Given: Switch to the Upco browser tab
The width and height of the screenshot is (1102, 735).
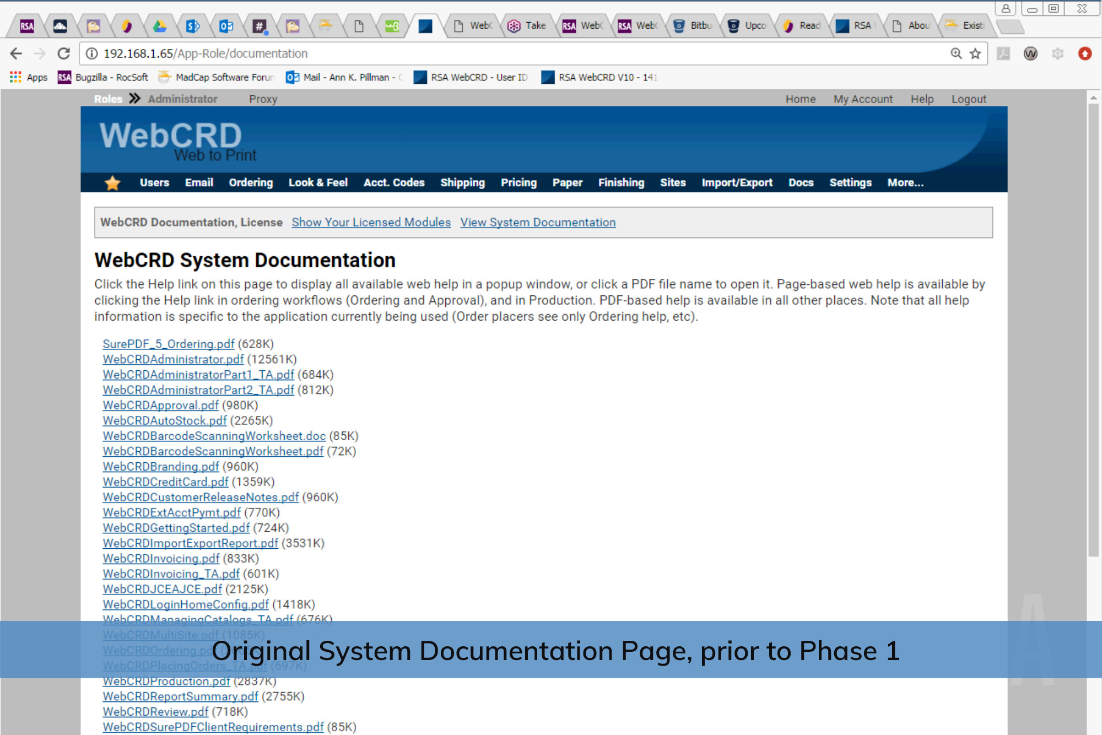Looking at the screenshot, I should pyautogui.click(x=748, y=26).
